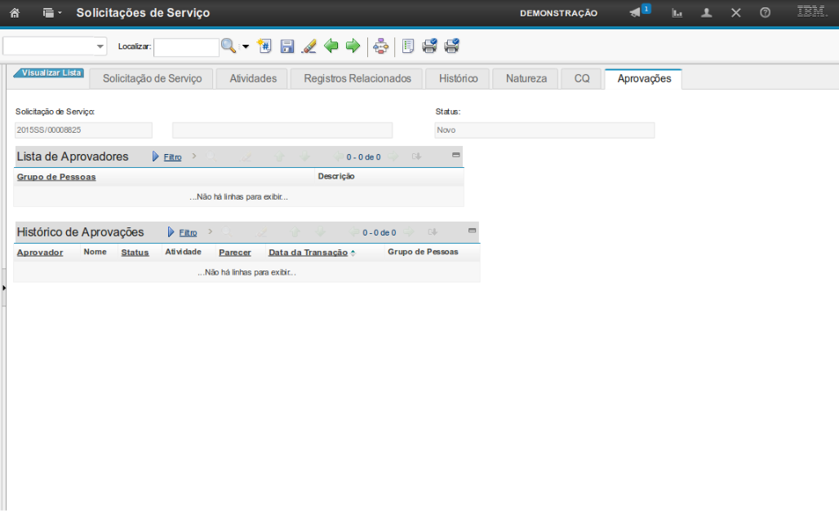The width and height of the screenshot is (839, 511).
Task: Save the record with the floppy disk icon
Action: pyautogui.click(x=287, y=46)
